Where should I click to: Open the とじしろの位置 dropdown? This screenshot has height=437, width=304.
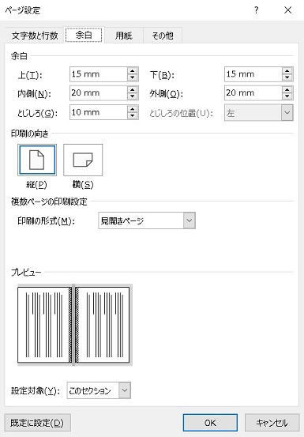coord(287,112)
